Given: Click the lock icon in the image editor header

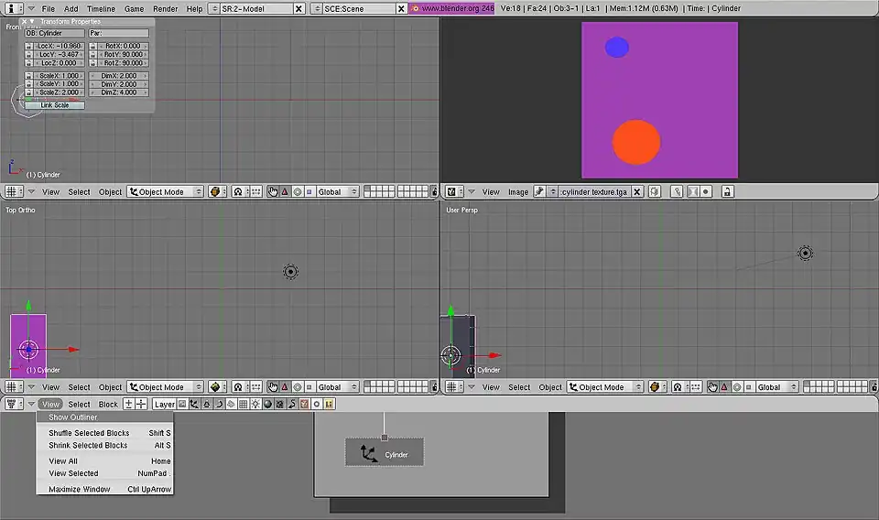Looking at the screenshot, I should [x=727, y=192].
